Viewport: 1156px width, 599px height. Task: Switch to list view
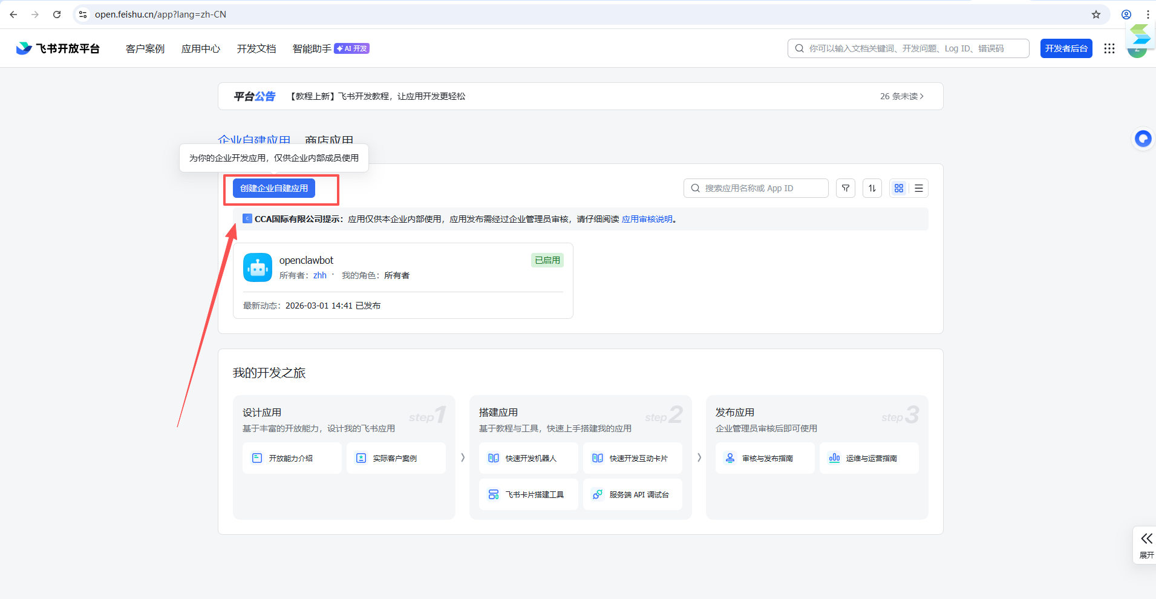(919, 188)
